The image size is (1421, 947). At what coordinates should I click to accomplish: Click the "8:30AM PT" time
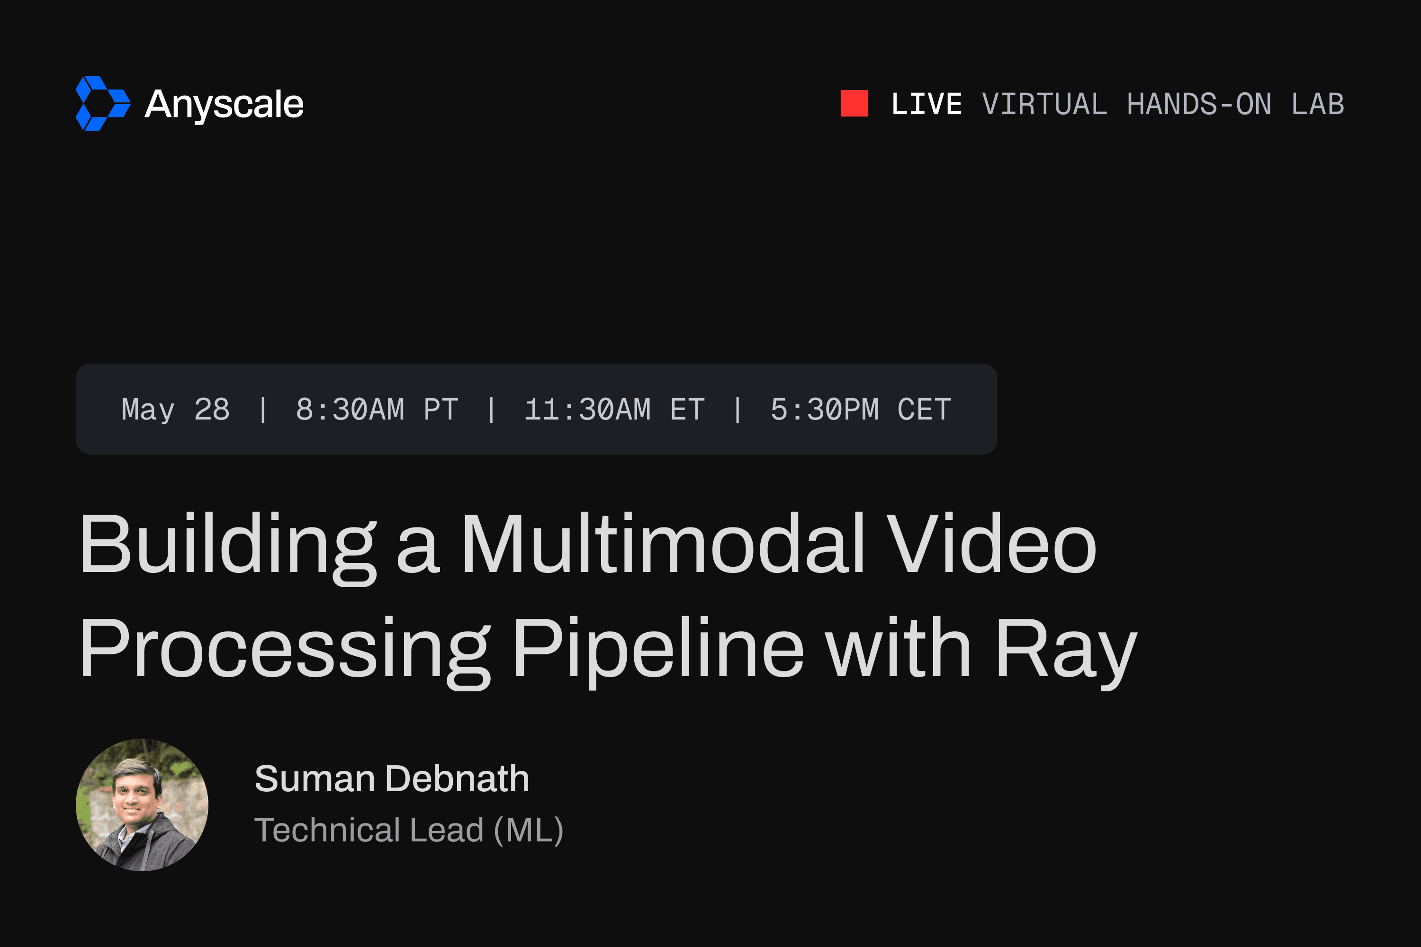tap(377, 410)
